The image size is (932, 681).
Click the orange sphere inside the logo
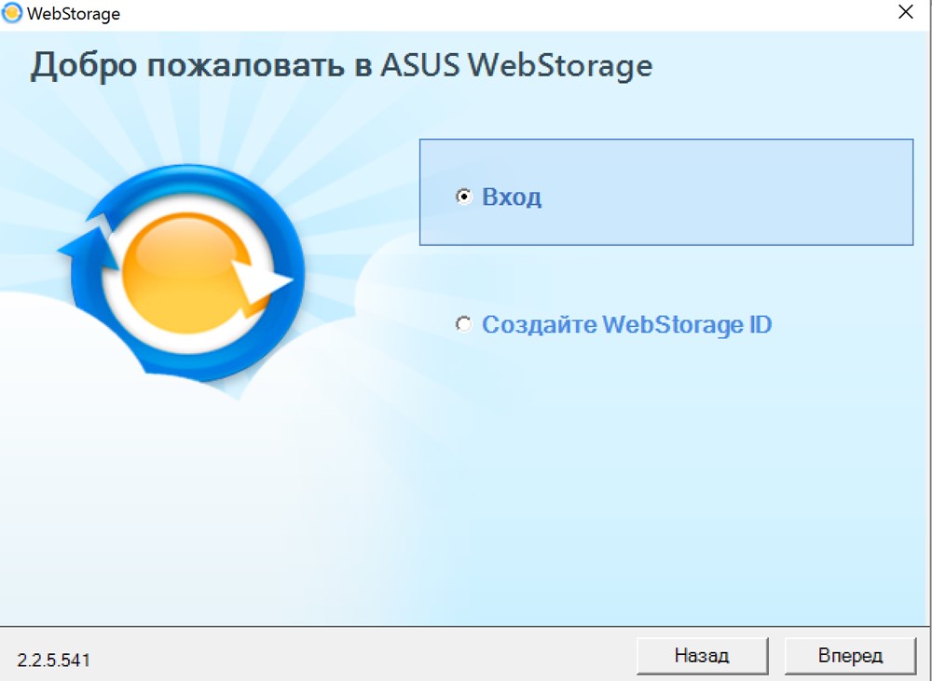189,272
